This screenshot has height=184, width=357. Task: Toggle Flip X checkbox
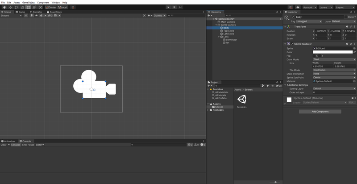(x=314, y=56)
